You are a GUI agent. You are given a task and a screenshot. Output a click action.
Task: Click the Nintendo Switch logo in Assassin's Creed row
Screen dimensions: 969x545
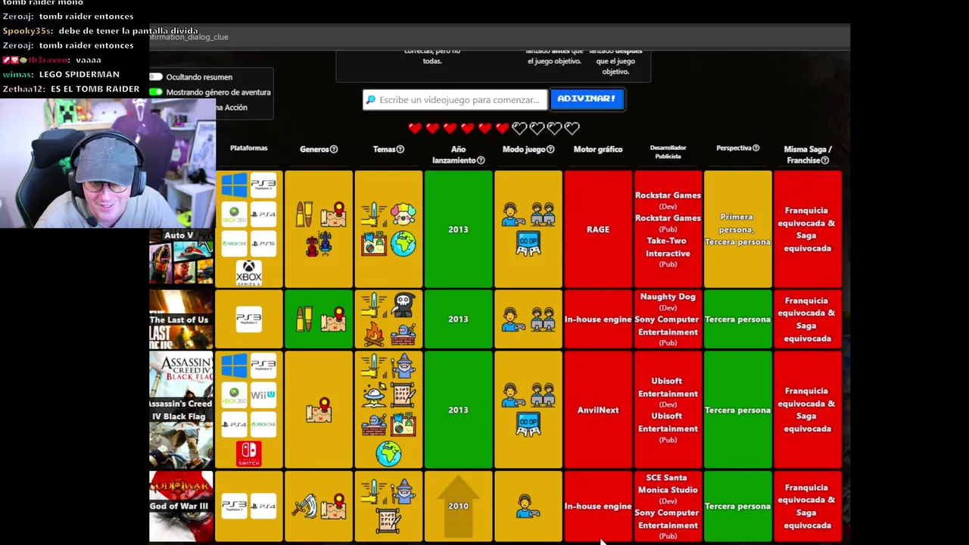coord(248,453)
